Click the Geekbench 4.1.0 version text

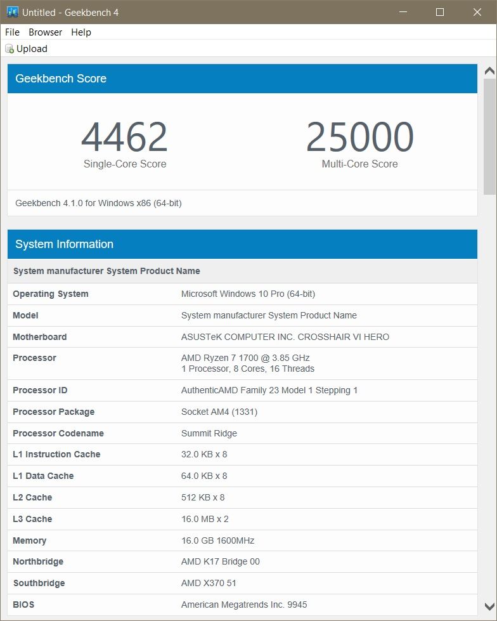(x=98, y=203)
